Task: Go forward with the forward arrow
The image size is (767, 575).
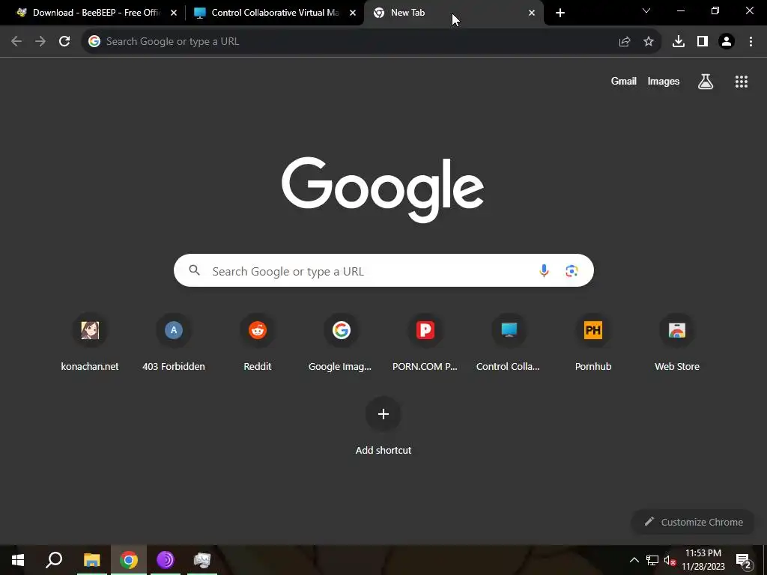Action: coord(40,42)
